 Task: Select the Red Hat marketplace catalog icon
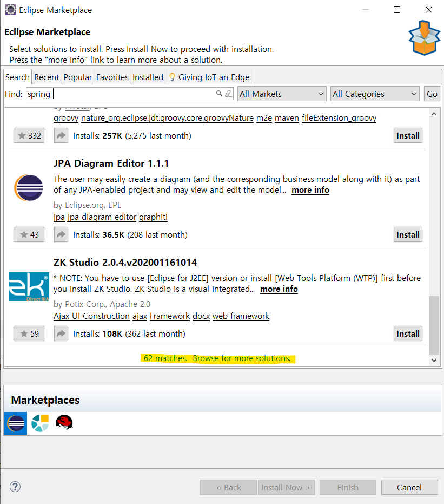click(64, 423)
